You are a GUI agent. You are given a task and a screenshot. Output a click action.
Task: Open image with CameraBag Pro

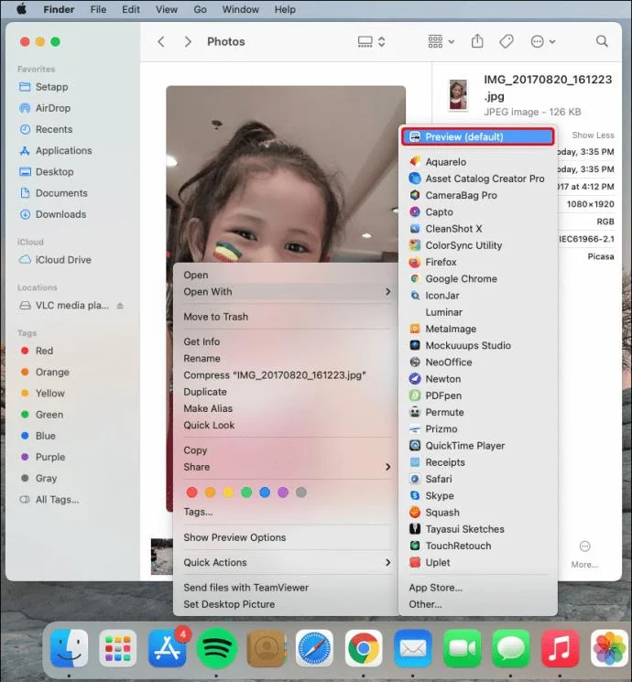[477, 195]
